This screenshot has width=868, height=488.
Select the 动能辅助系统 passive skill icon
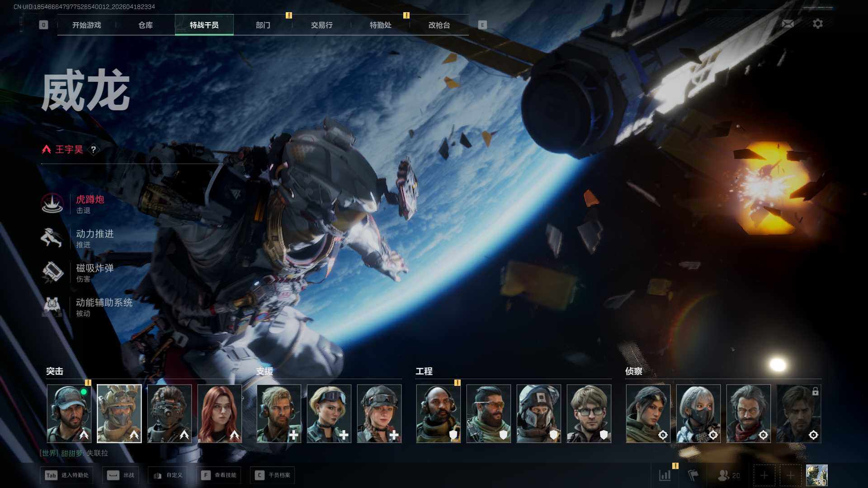tap(52, 306)
